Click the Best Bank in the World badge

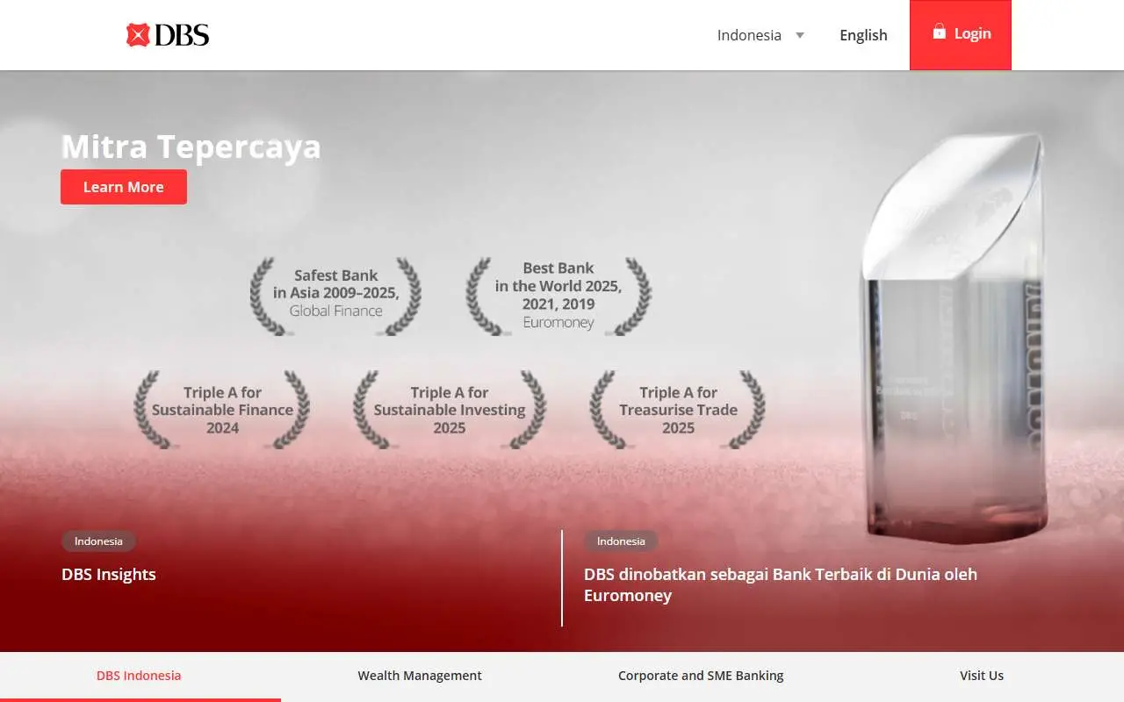[x=558, y=296]
